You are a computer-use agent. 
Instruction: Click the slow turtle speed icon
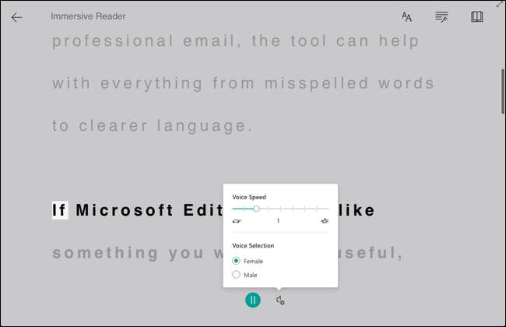pos(237,221)
